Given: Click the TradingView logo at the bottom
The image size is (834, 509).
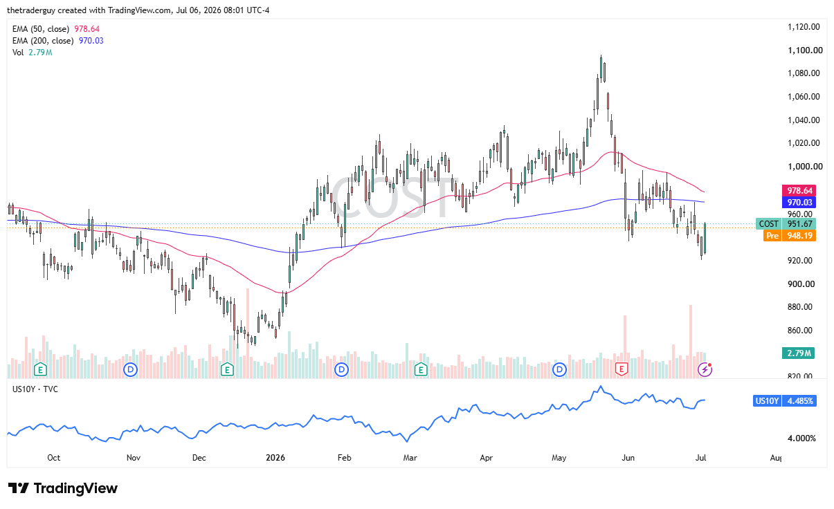Looking at the screenshot, I should tap(63, 488).
